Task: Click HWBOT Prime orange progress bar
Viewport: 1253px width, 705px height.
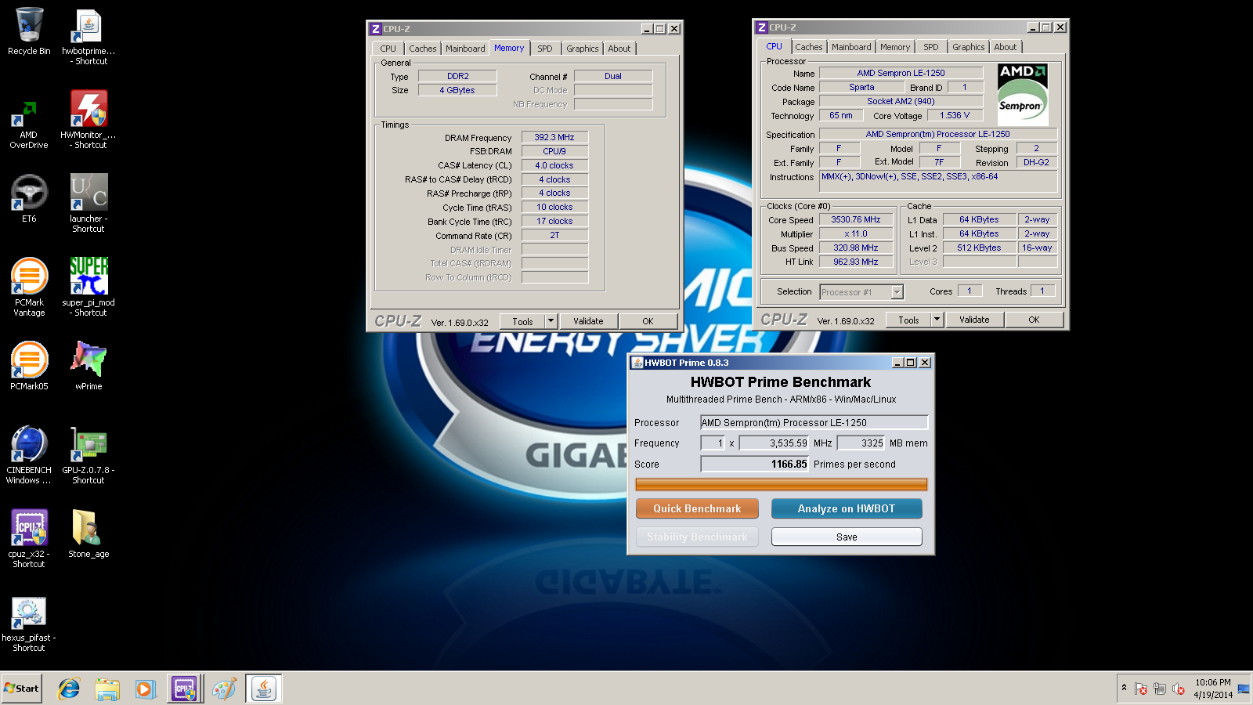Action: point(782,485)
